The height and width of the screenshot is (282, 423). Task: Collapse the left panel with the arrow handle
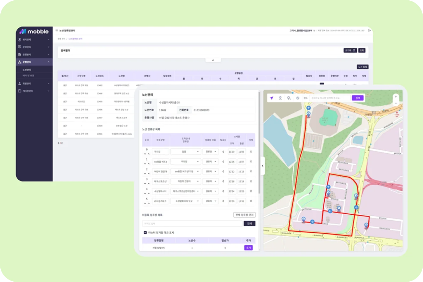coord(262,166)
